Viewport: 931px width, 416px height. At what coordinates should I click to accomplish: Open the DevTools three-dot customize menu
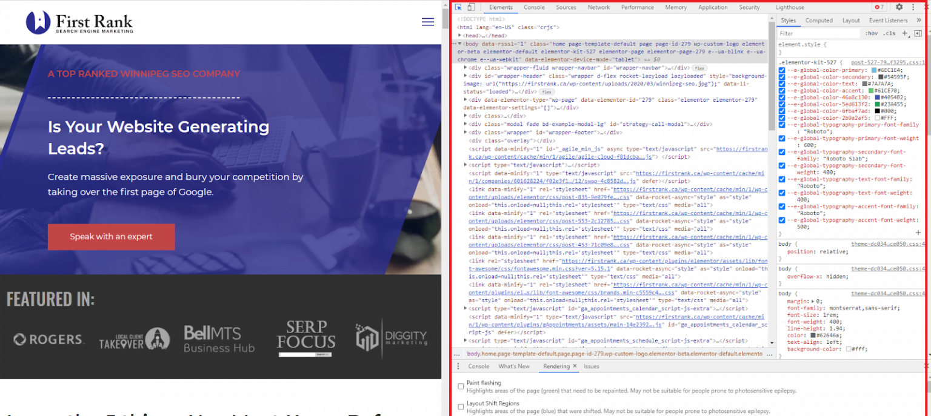click(x=913, y=7)
